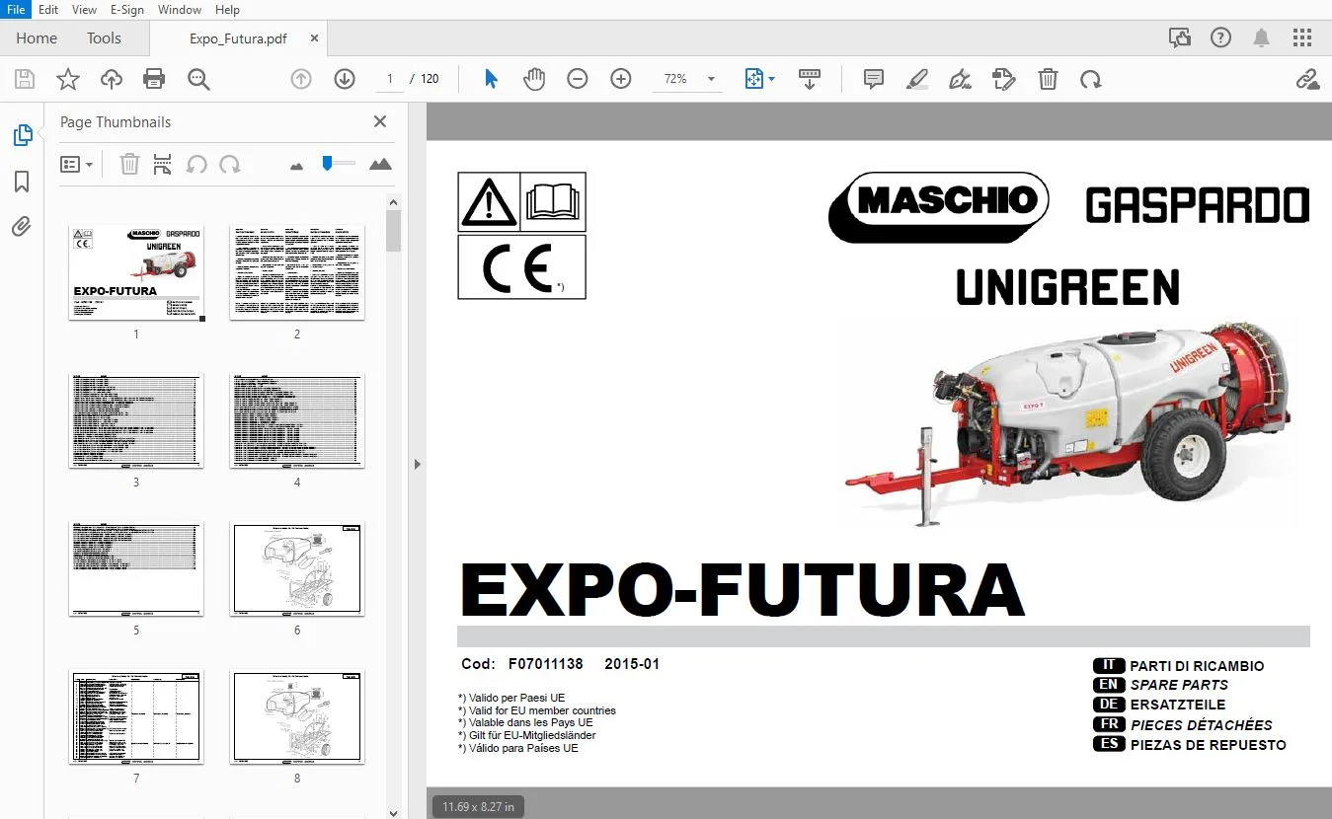Screen dimensions: 1332x819
Task: Add a sticky note comment
Action: tap(874, 79)
